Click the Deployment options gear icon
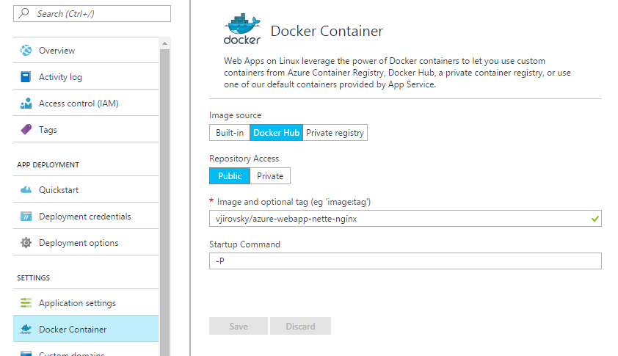This screenshot has width=618, height=356. 26,242
